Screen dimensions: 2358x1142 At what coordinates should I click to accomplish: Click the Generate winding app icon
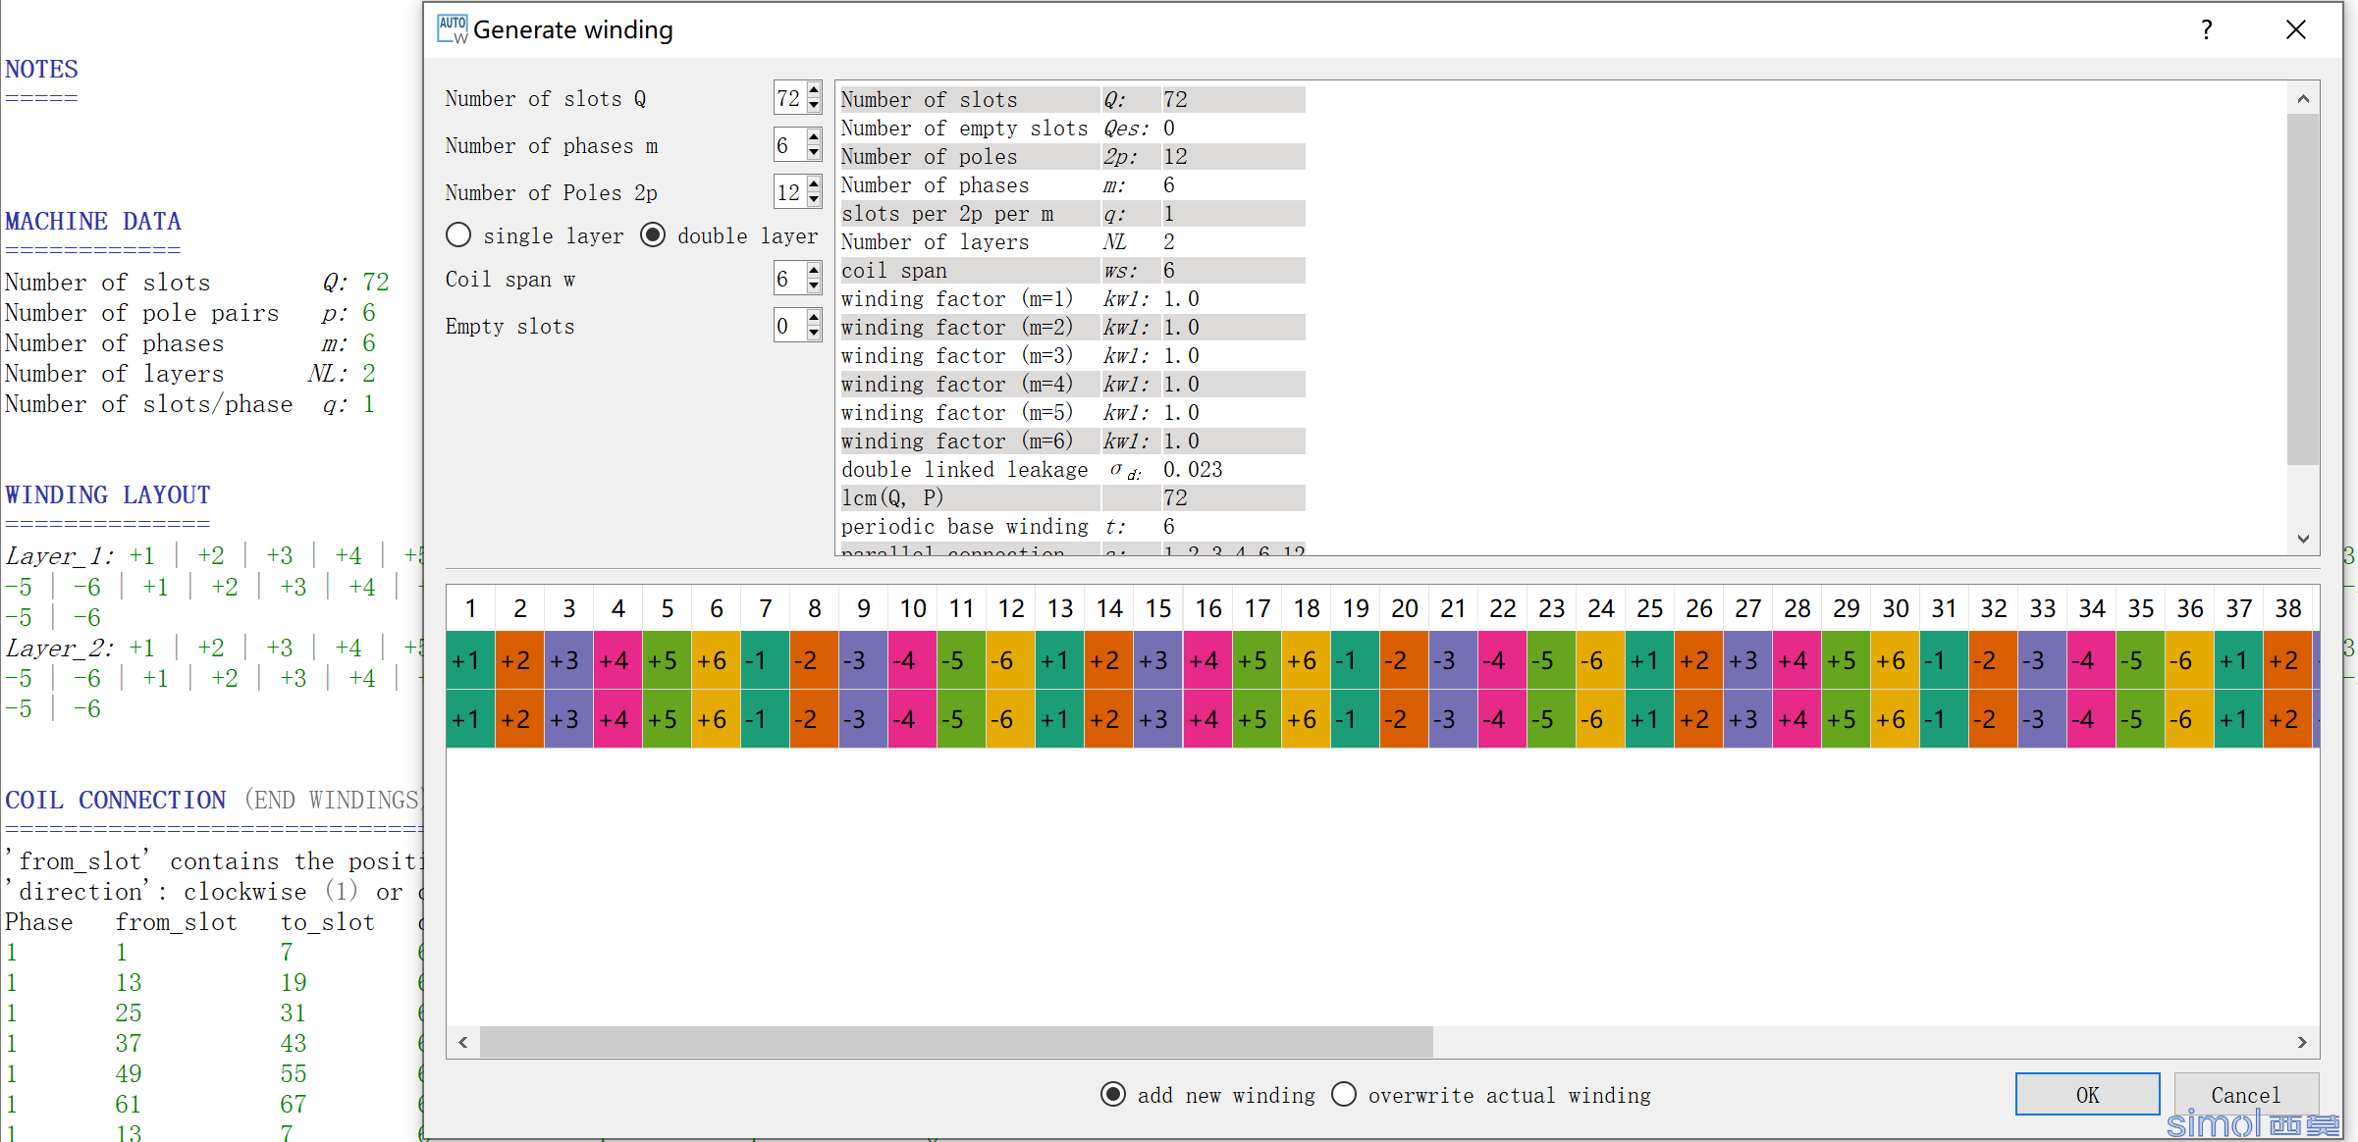click(453, 29)
